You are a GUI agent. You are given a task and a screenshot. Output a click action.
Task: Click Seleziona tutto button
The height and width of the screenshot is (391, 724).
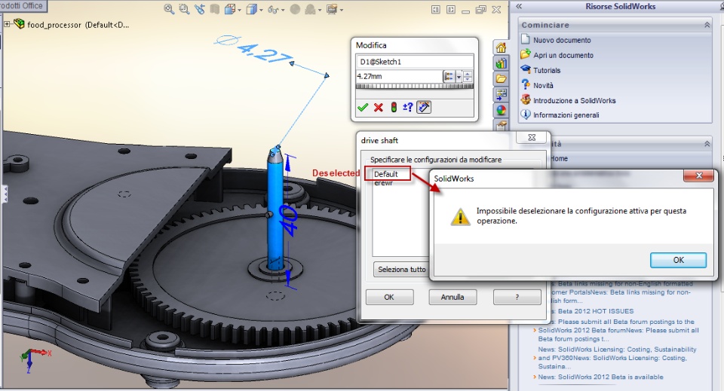coord(401,269)
